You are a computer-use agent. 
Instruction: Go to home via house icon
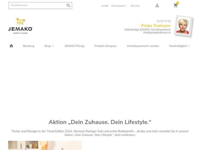[x=11, y=46]
